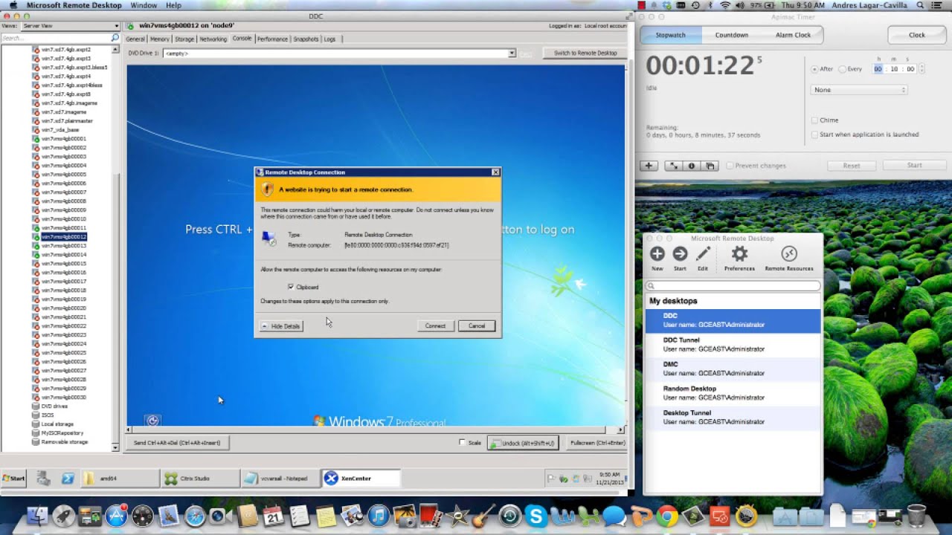Open the DVD Drive 1 dropdown
The image size is (952, 535).
coord(340,53)
